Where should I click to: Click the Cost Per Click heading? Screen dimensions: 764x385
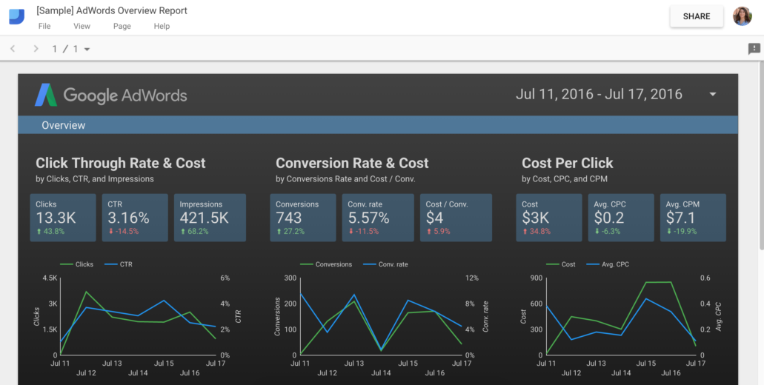click(568, 163)
